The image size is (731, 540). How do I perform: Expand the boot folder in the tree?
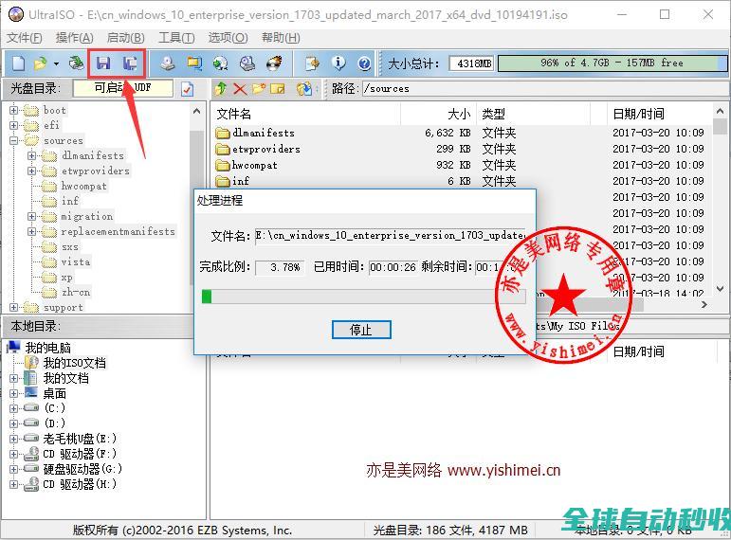(x=14, y=110)
